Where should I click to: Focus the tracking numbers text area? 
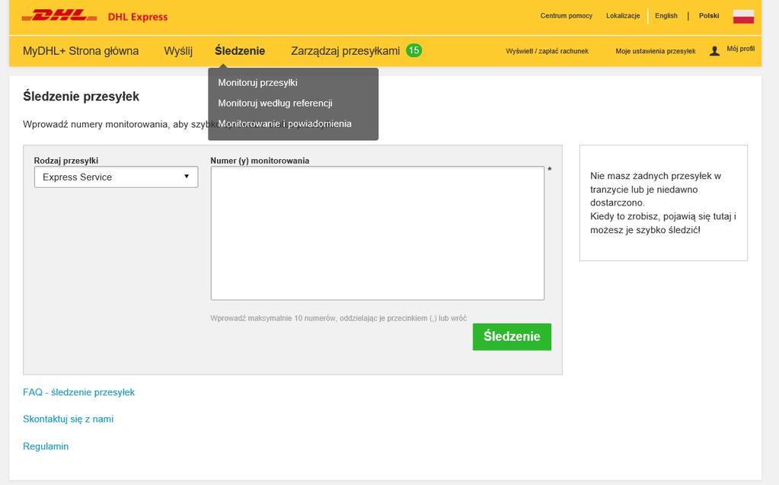pos(378,233)
